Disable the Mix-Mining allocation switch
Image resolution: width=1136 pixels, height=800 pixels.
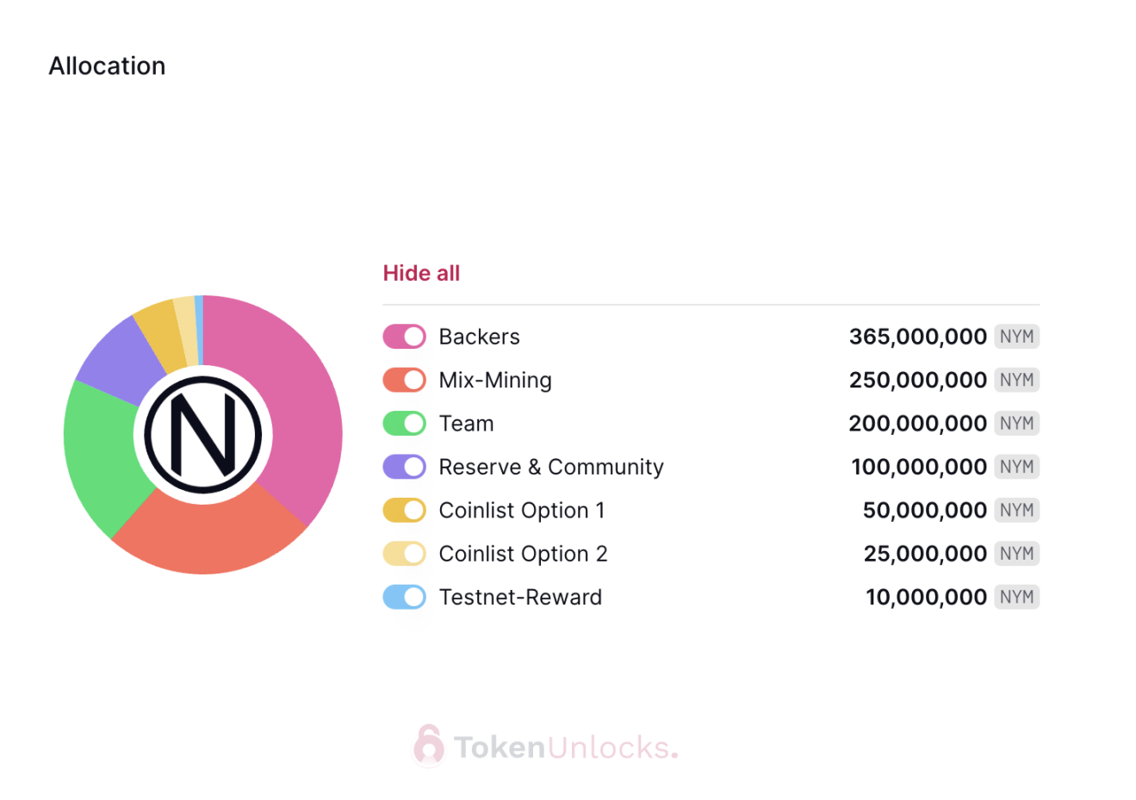[x=404, y=380]
